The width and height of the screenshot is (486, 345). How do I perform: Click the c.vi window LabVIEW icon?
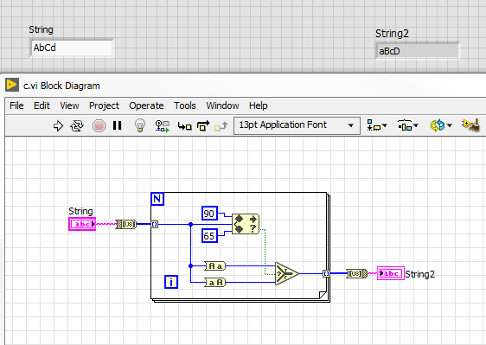pyautogui.click(x=12, y=85)
